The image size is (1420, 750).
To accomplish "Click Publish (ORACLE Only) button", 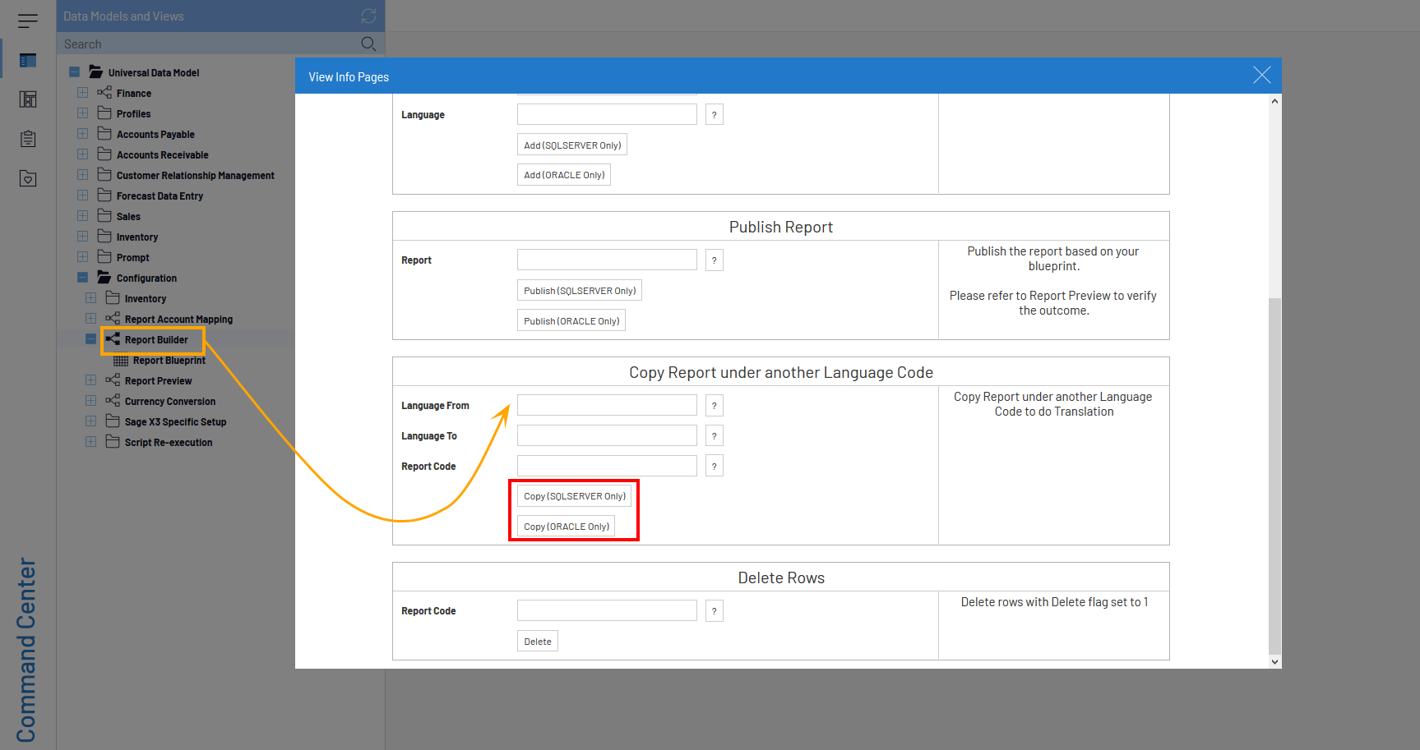I will pos(571,321).
